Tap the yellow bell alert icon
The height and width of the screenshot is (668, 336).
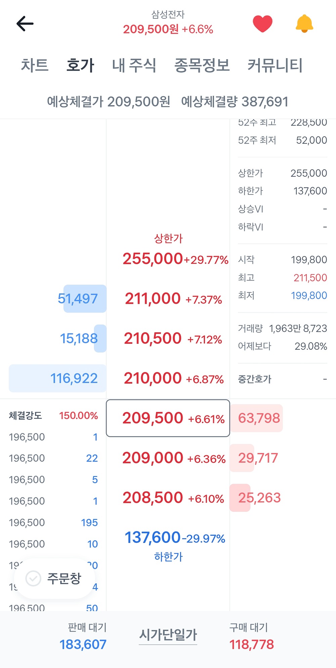pos(304,24)
